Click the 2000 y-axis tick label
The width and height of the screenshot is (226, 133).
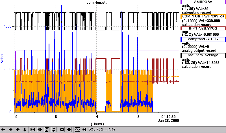click(8, 69)
